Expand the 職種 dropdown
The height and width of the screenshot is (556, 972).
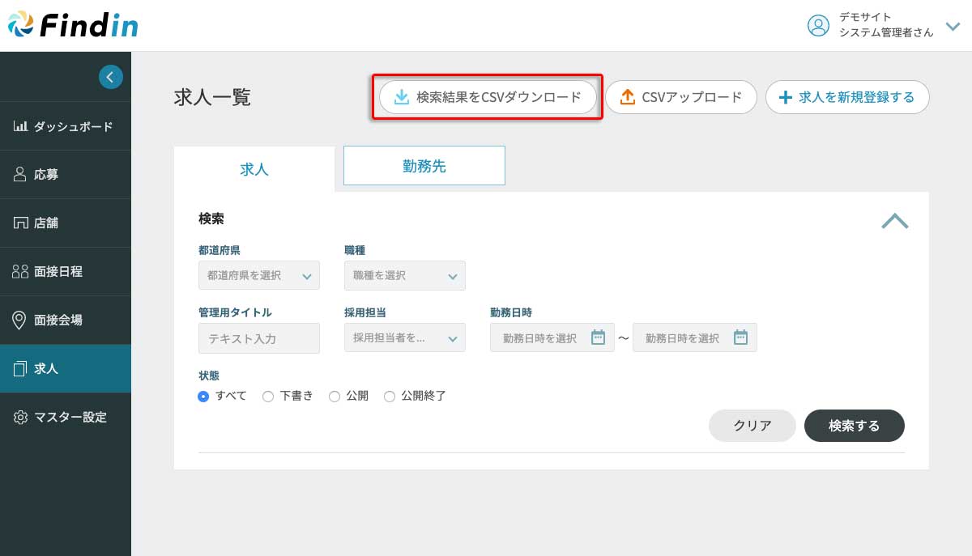click(404, 275)
